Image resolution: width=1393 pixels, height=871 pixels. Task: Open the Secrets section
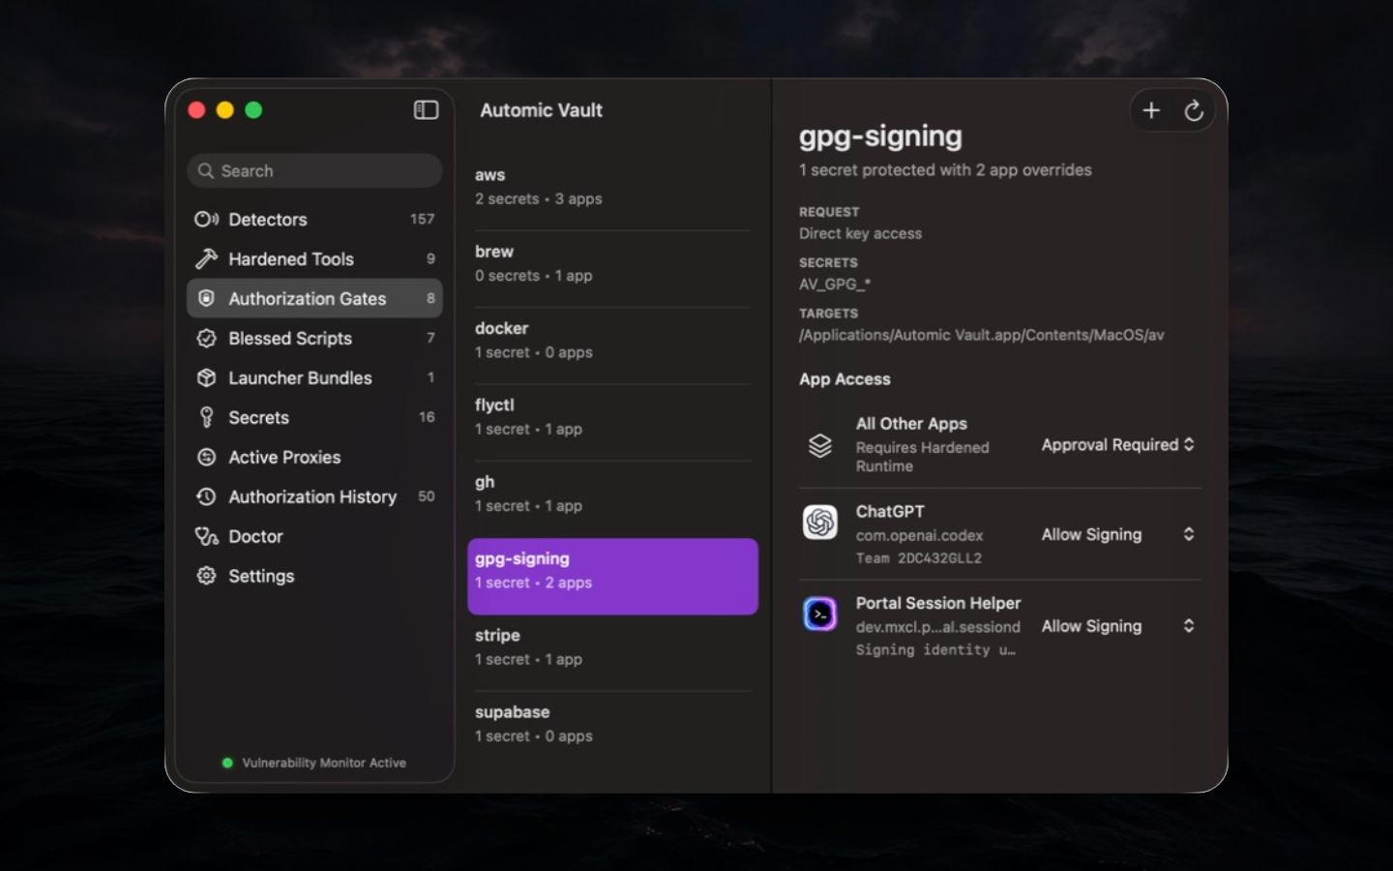tap(314, 417)
